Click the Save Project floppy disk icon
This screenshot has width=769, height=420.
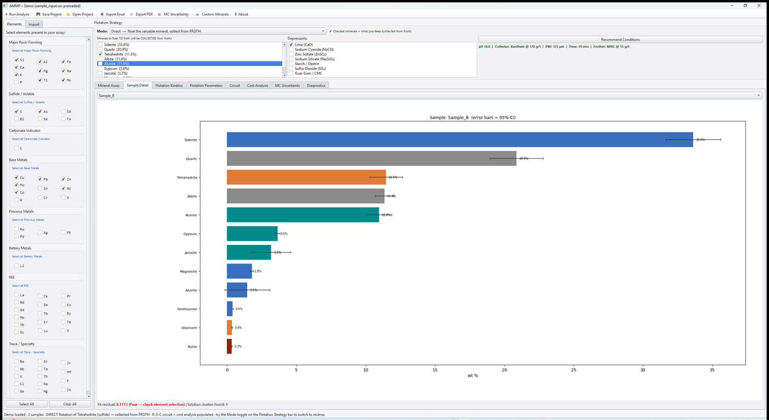[x=38, y=14]
